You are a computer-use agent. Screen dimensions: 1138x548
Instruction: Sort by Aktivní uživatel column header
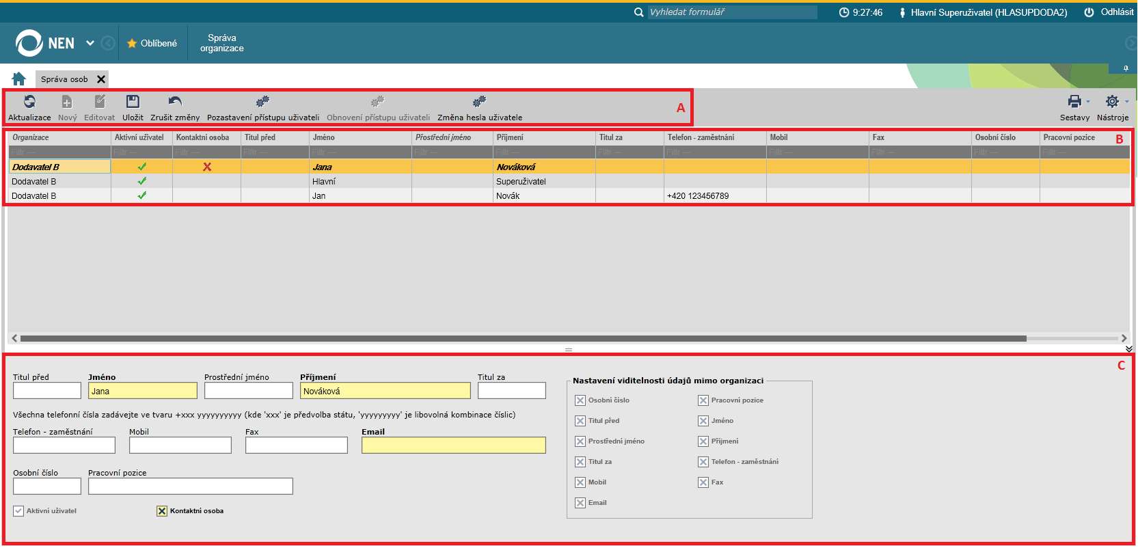[x=141, y=137]
